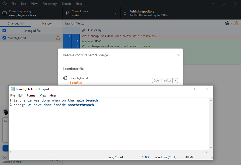Click Notepad horizontal scrollbar left arrow

(x=11, y=152)
